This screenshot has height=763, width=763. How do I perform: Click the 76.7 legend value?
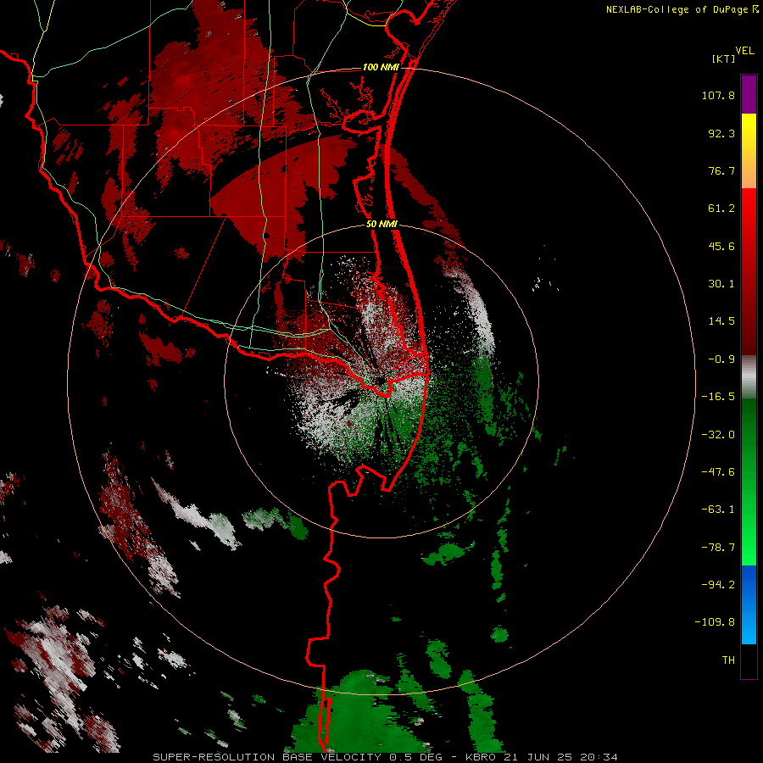[x=721, y=170]
